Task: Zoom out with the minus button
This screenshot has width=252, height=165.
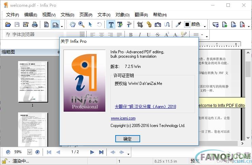Action: (8, 152)
